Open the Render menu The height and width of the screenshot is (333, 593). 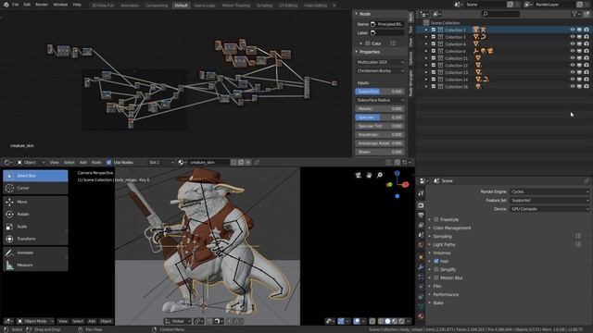[42, 5]
